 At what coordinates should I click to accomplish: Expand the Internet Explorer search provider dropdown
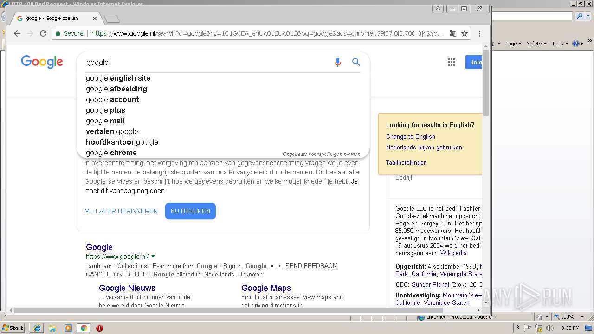(588, 16)
